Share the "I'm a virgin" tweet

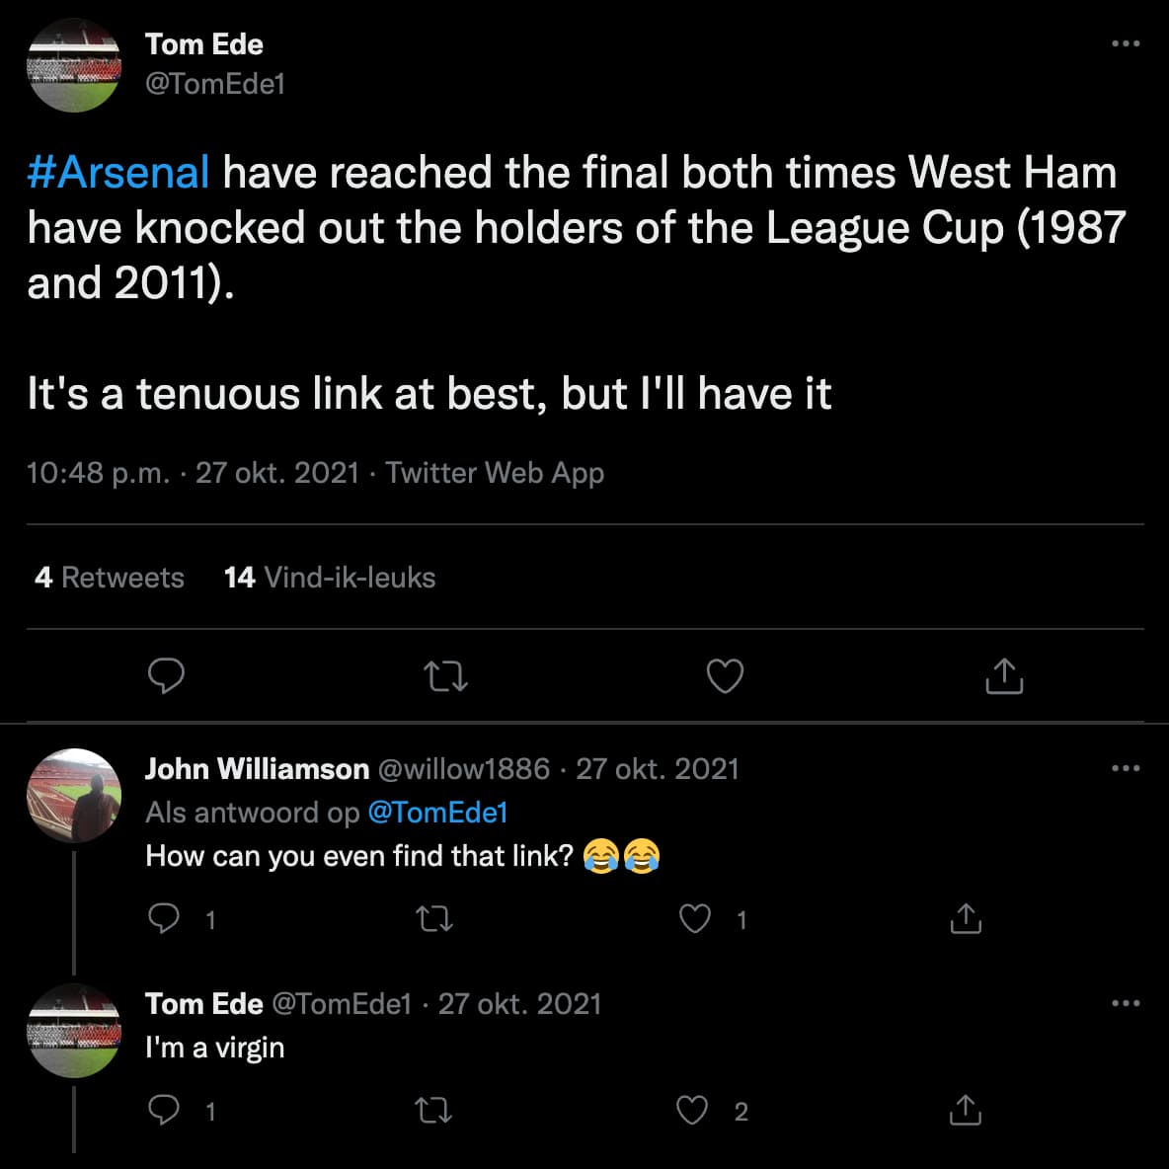pos(966,1110)
